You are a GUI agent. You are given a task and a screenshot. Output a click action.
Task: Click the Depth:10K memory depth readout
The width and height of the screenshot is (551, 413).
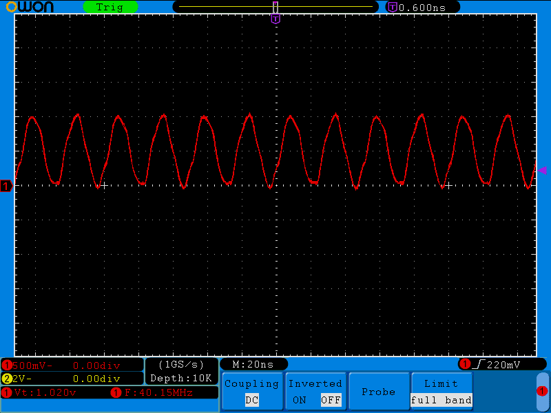coord(181,379)
